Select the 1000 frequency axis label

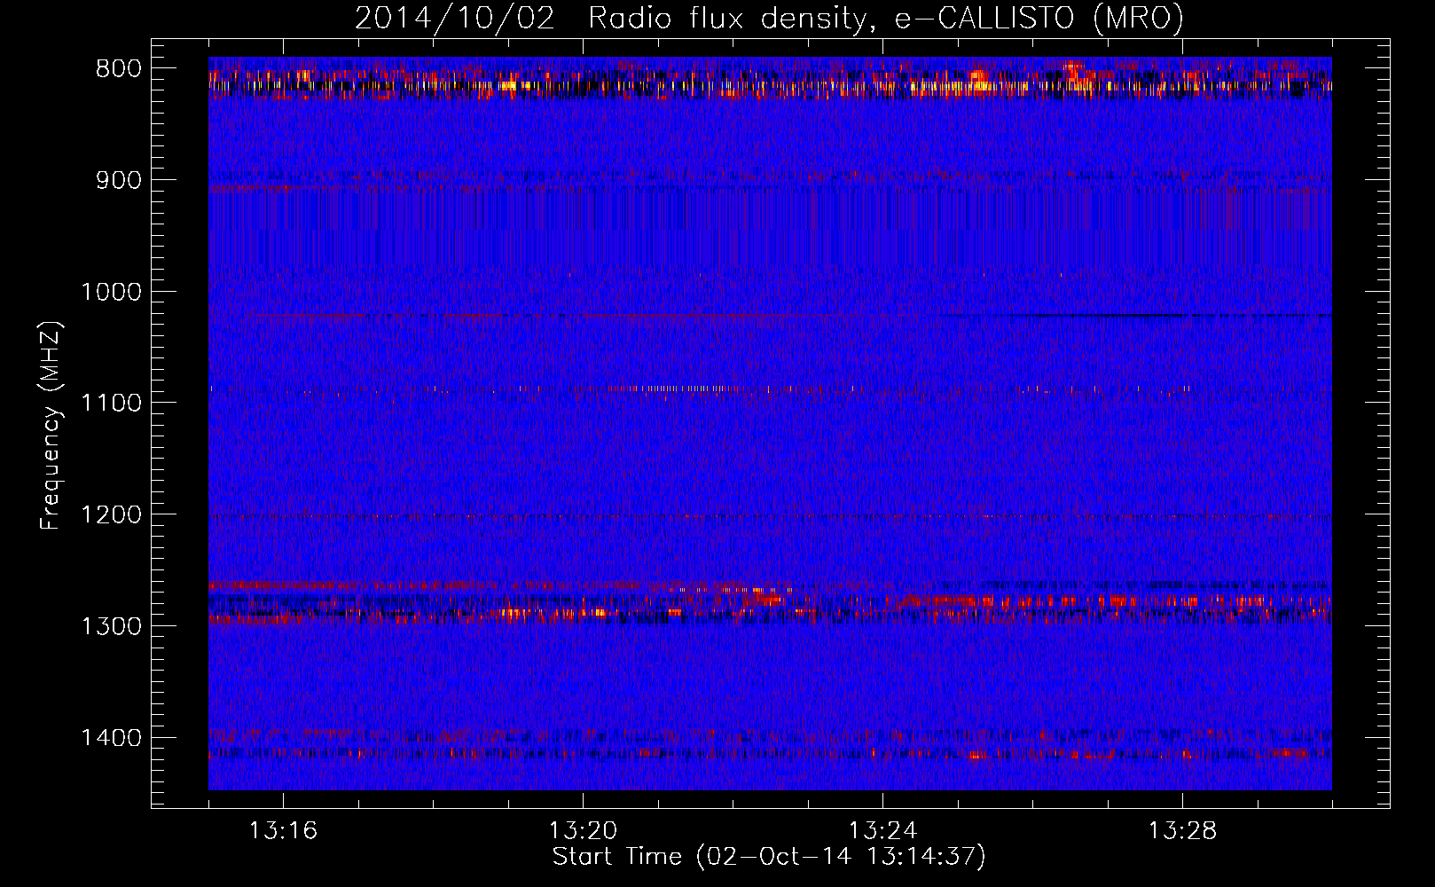(x=111, y=292)
